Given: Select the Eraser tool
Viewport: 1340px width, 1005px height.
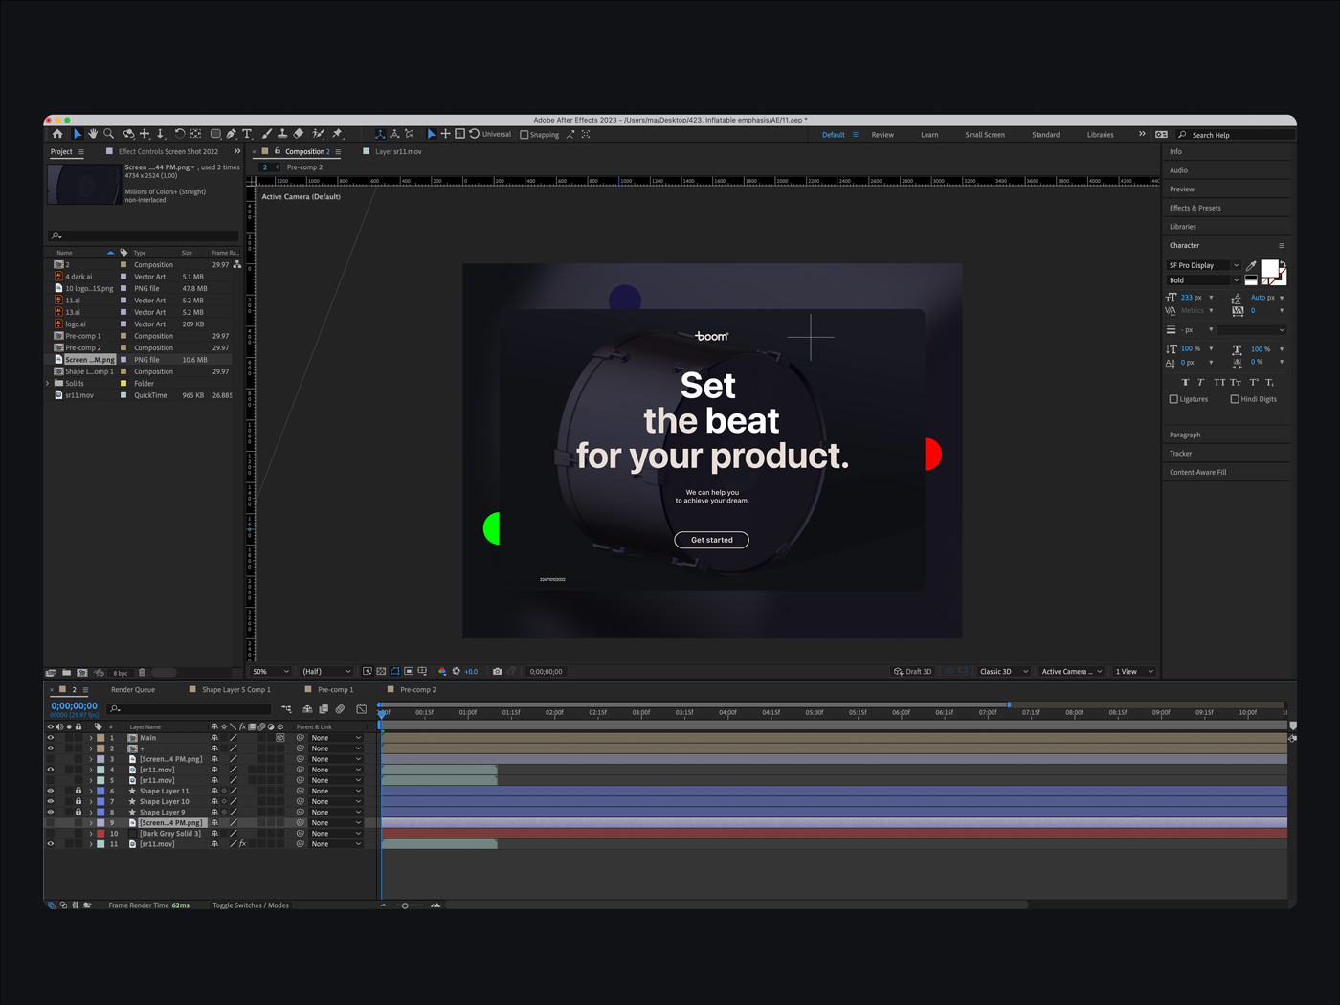Looking at the screenshot, I should (299, 134).
